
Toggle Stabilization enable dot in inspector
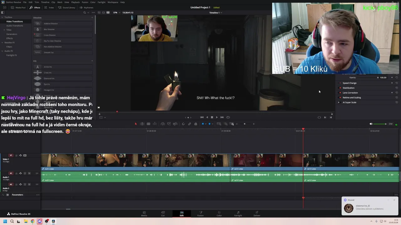click(x=340, y=88)
